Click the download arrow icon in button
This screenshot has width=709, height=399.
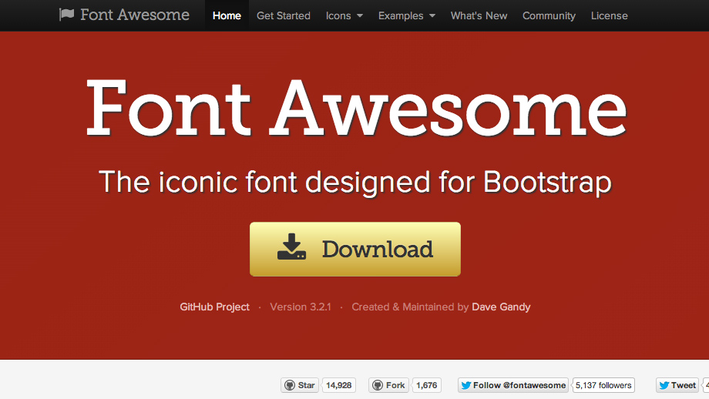click(291, 246)
